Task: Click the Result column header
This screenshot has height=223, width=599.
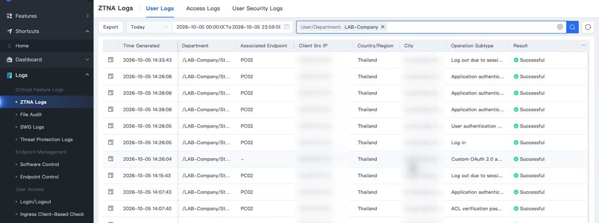Action: tap(521, 46)
